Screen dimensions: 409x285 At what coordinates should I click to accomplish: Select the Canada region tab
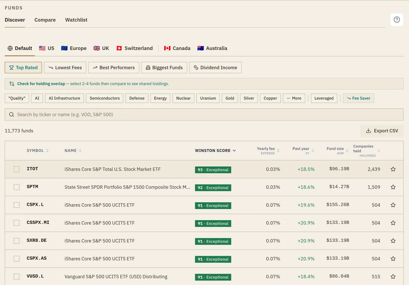coord(177,48)
